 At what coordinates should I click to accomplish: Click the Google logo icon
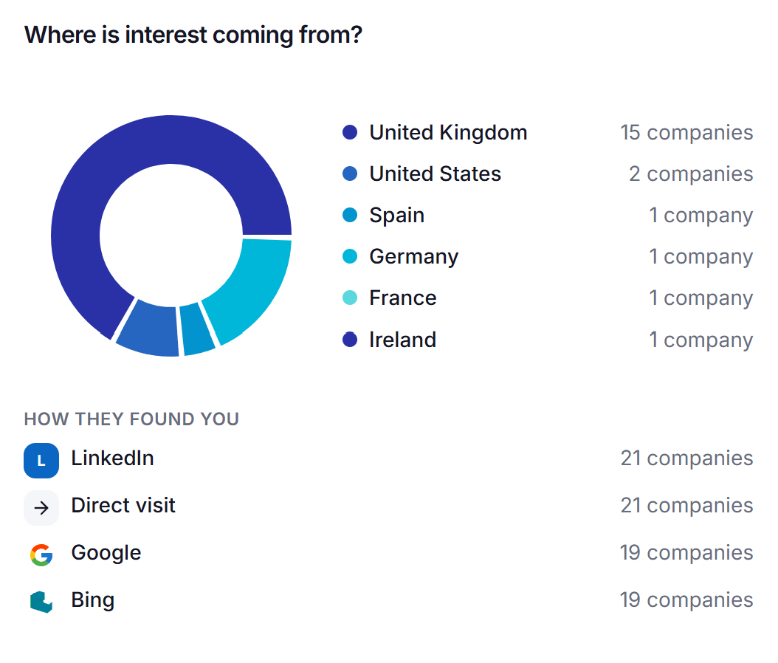click(x=41, y=554)
